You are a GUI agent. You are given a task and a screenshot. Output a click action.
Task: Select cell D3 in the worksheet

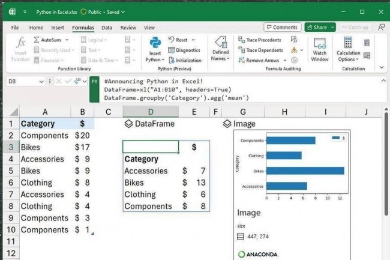pos(151,147)
